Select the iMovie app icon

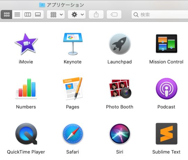click(x=26, y=44)
